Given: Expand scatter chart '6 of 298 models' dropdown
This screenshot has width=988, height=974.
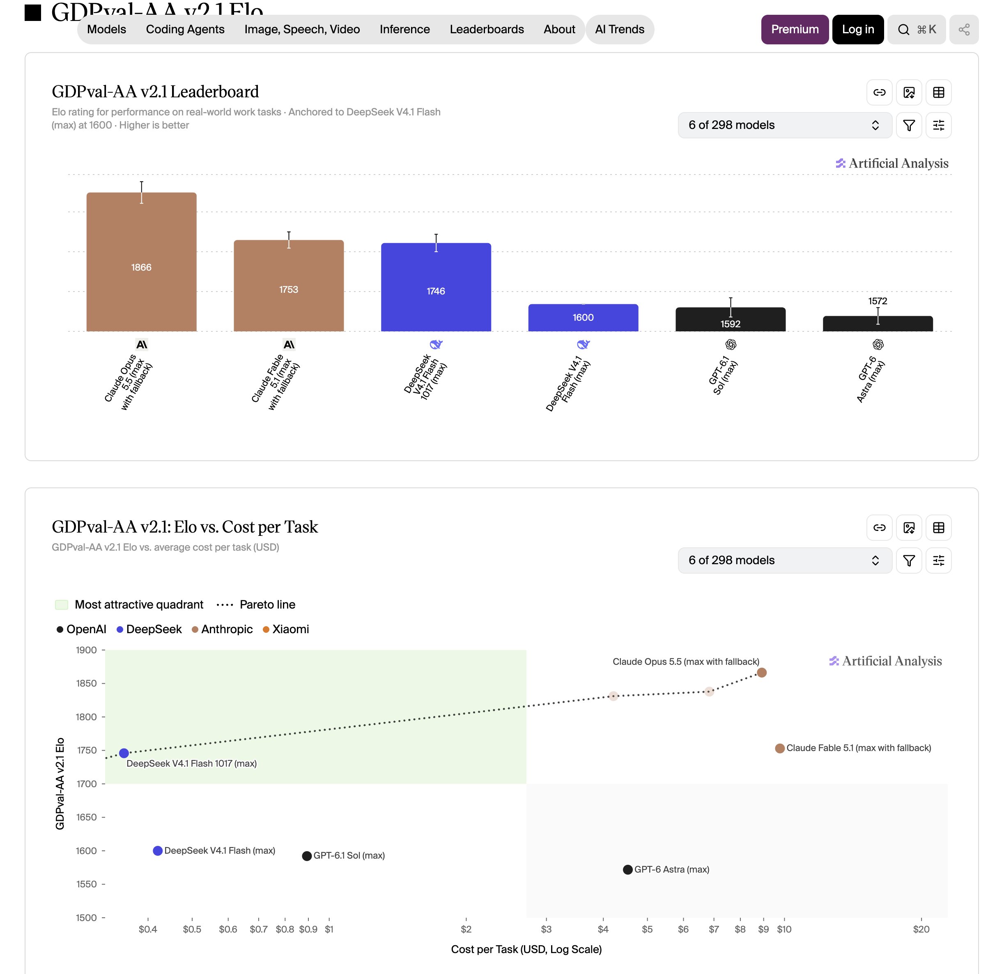Looking at the screenshot, I should pyautogui.click(x=784, y=561).
